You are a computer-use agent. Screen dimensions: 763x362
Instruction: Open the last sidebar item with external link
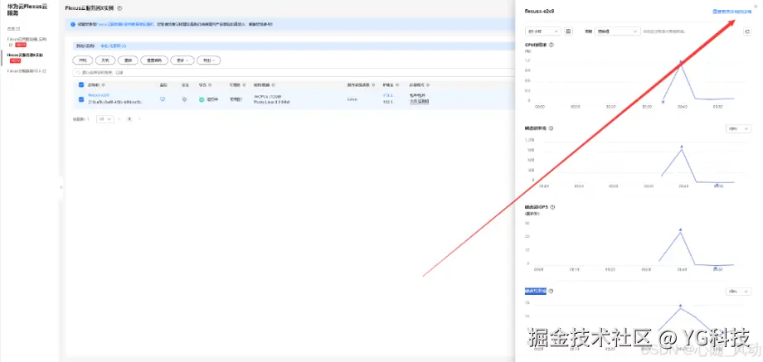(x=27, y=71)
